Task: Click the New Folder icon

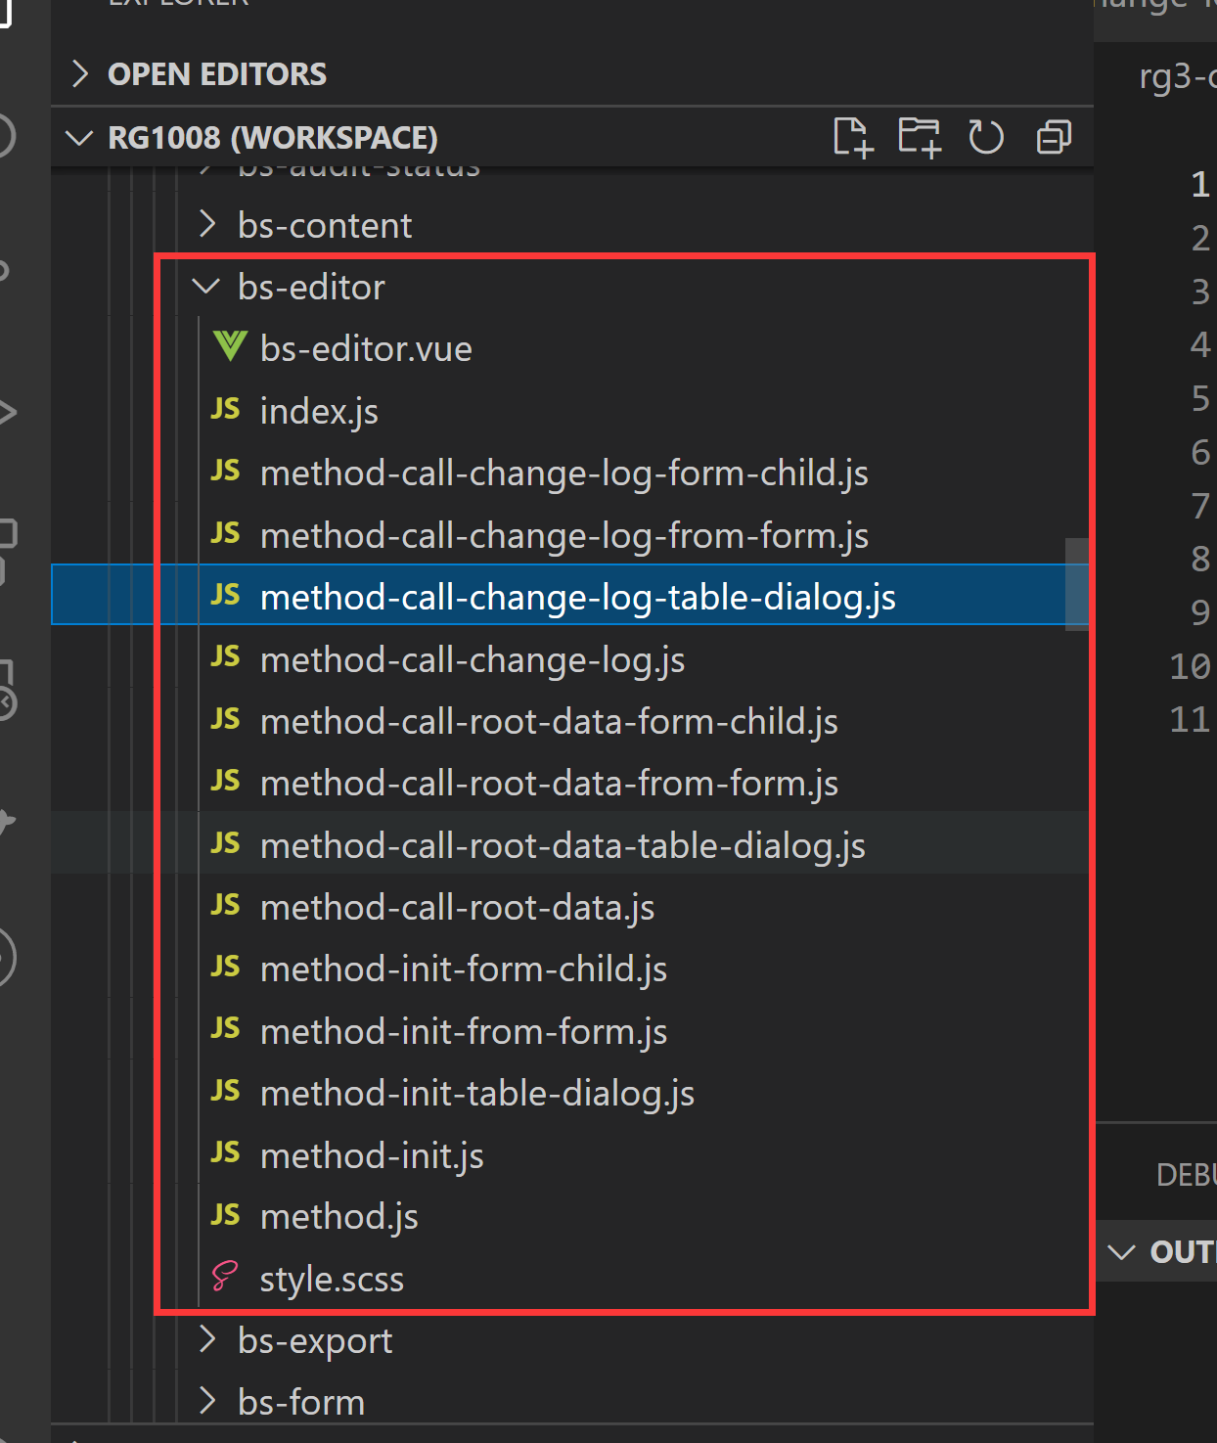Action: click(920, 137)
